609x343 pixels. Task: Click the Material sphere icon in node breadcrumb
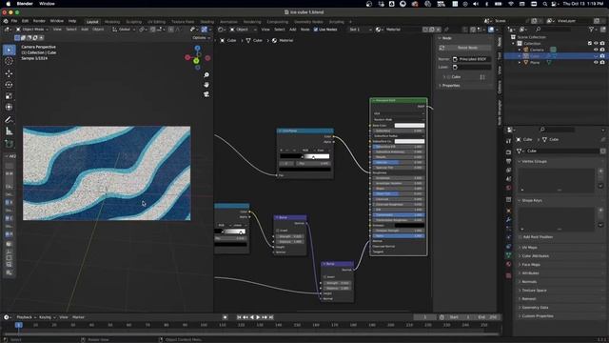pos(274,40)
